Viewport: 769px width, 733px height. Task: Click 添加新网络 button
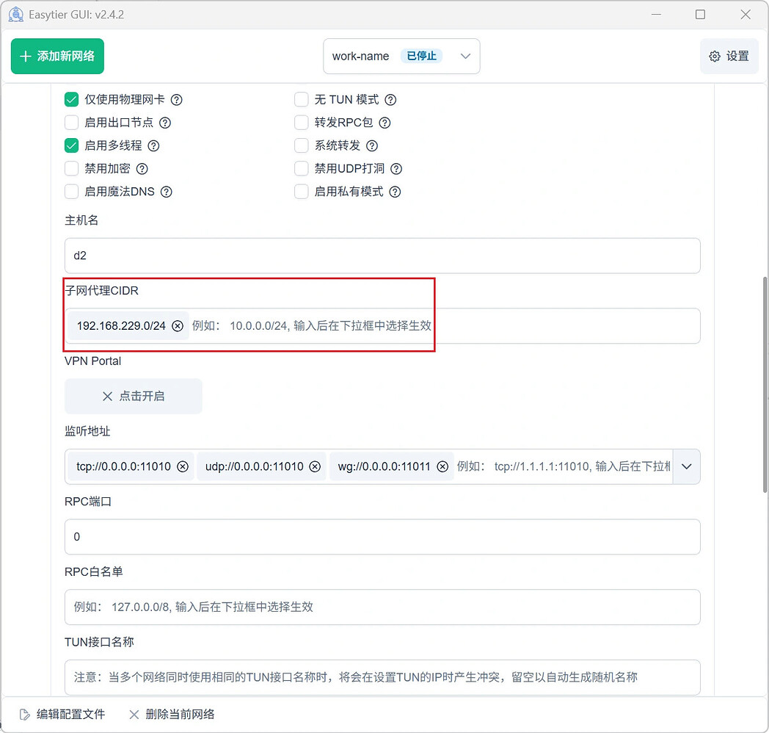coord(57,57)
